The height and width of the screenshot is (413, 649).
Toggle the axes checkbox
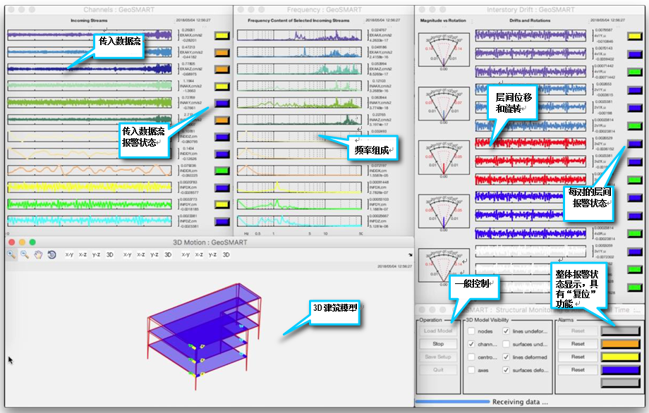click(471, 369)
